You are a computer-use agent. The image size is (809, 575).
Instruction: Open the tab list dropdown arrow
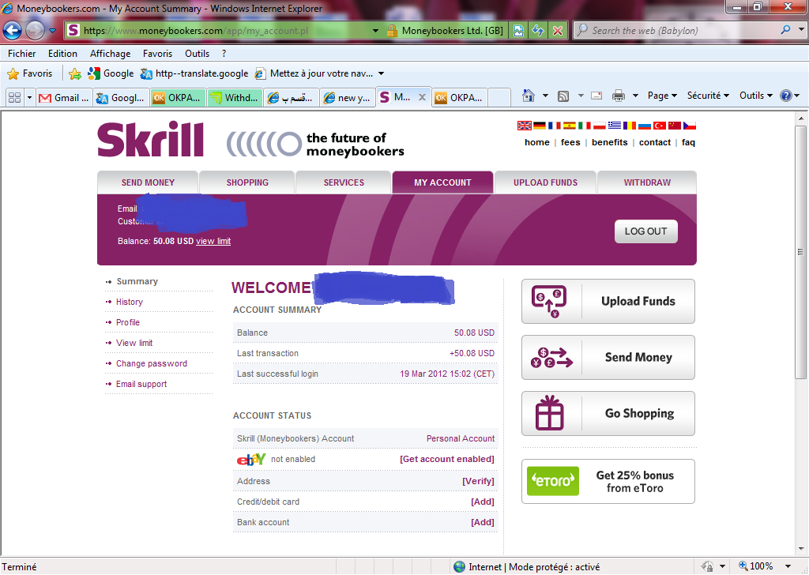click(29, 97)
